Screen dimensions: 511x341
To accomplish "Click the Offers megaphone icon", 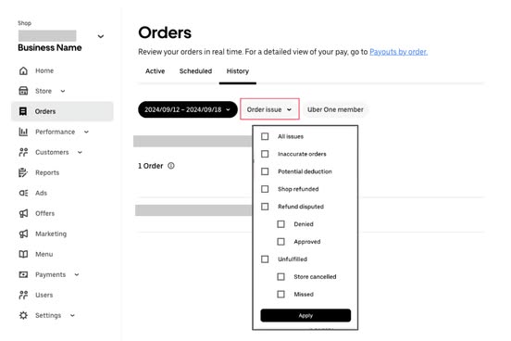I will coord(23,213).
